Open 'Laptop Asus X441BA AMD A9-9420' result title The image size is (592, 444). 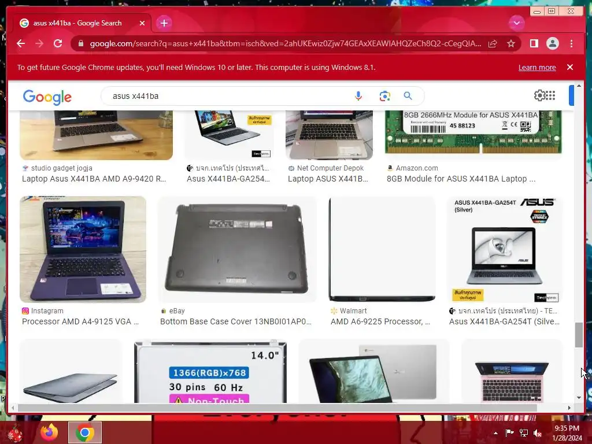click(94, 179)
